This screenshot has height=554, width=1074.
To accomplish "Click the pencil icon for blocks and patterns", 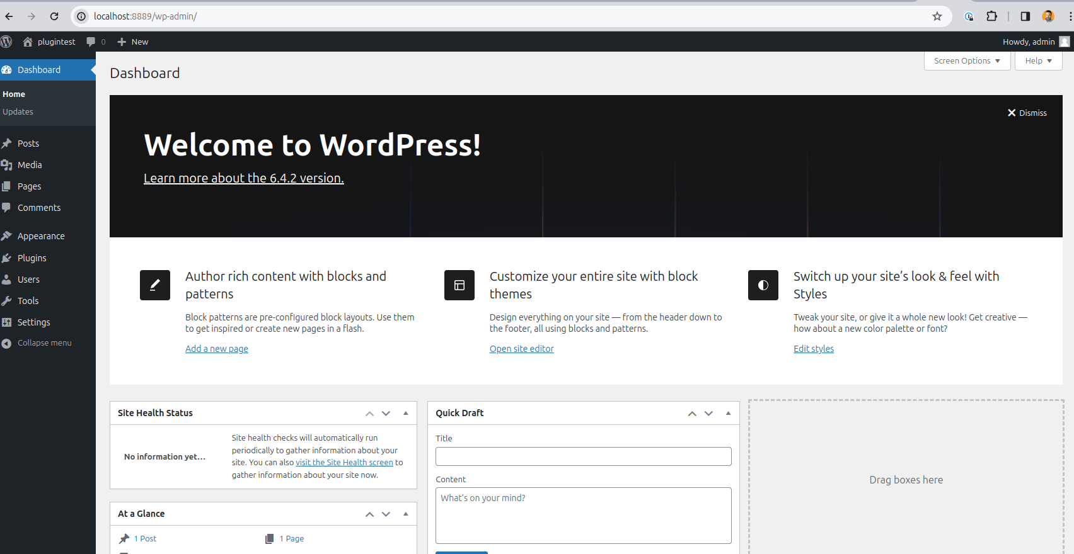I will point(155,285).
